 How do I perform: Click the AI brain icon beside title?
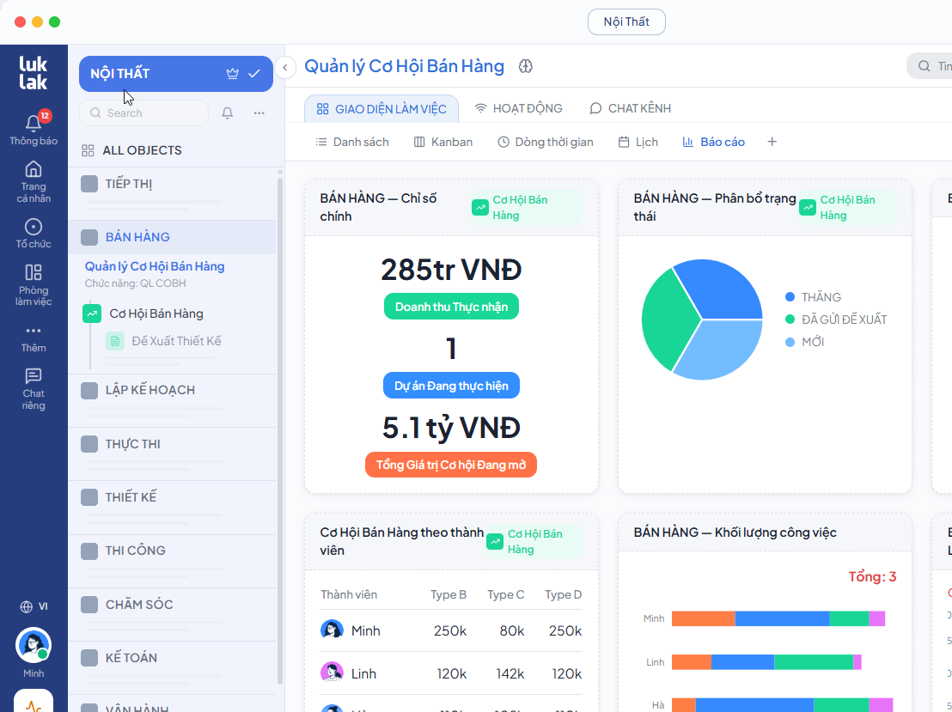pyautogui.click(x=526, y=66)
